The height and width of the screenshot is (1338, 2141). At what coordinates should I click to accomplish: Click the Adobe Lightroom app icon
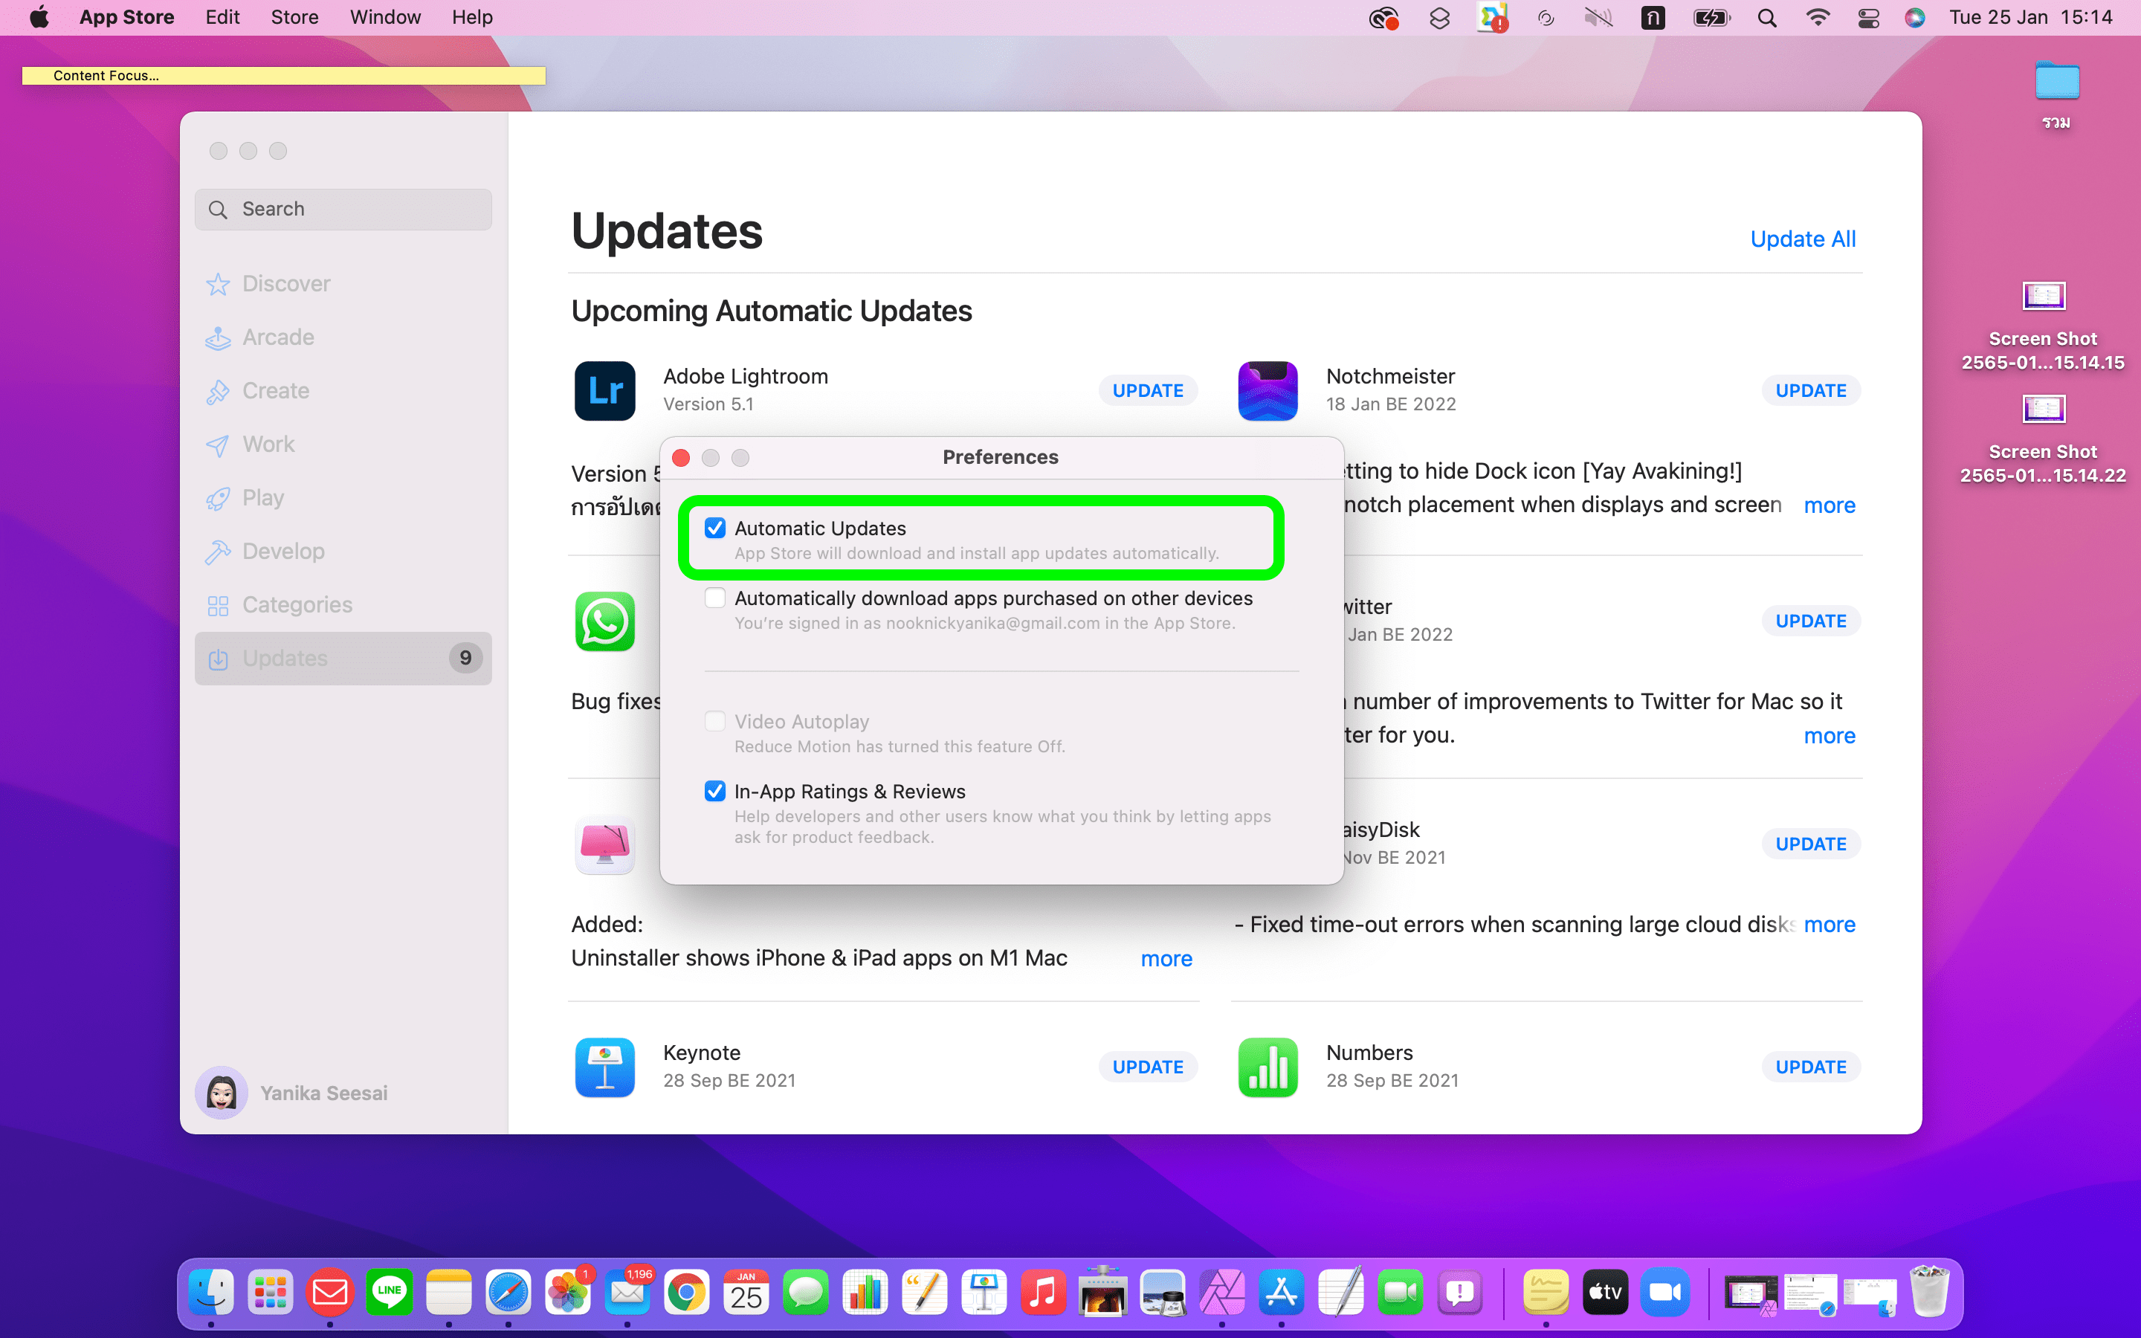click(604, 390)
